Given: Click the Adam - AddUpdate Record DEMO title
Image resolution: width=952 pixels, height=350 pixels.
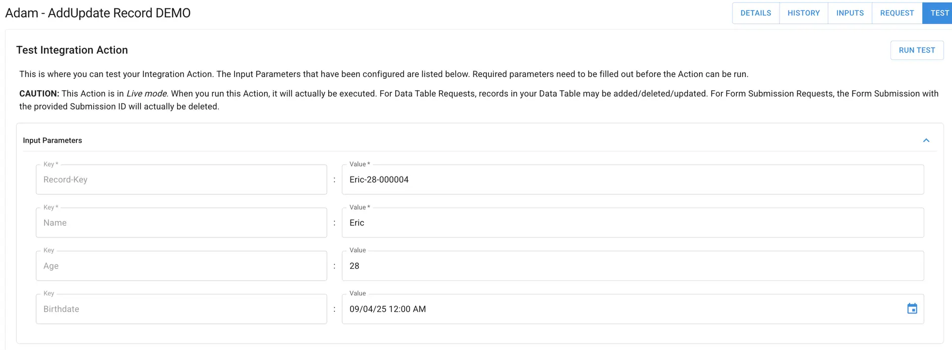Looking at the screenshot, I should (x=97, y=13).
